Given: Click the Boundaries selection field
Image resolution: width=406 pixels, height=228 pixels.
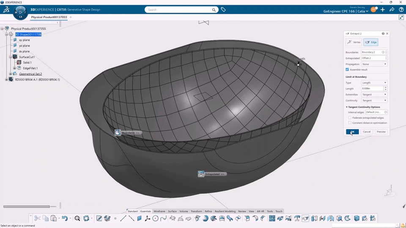Looking at the screenshot, I should pos(374,52).
